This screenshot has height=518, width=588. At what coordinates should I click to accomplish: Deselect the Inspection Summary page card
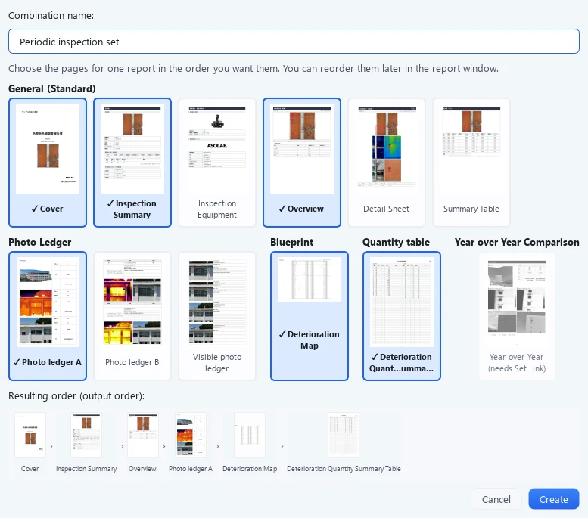click(x=132, y=163)
